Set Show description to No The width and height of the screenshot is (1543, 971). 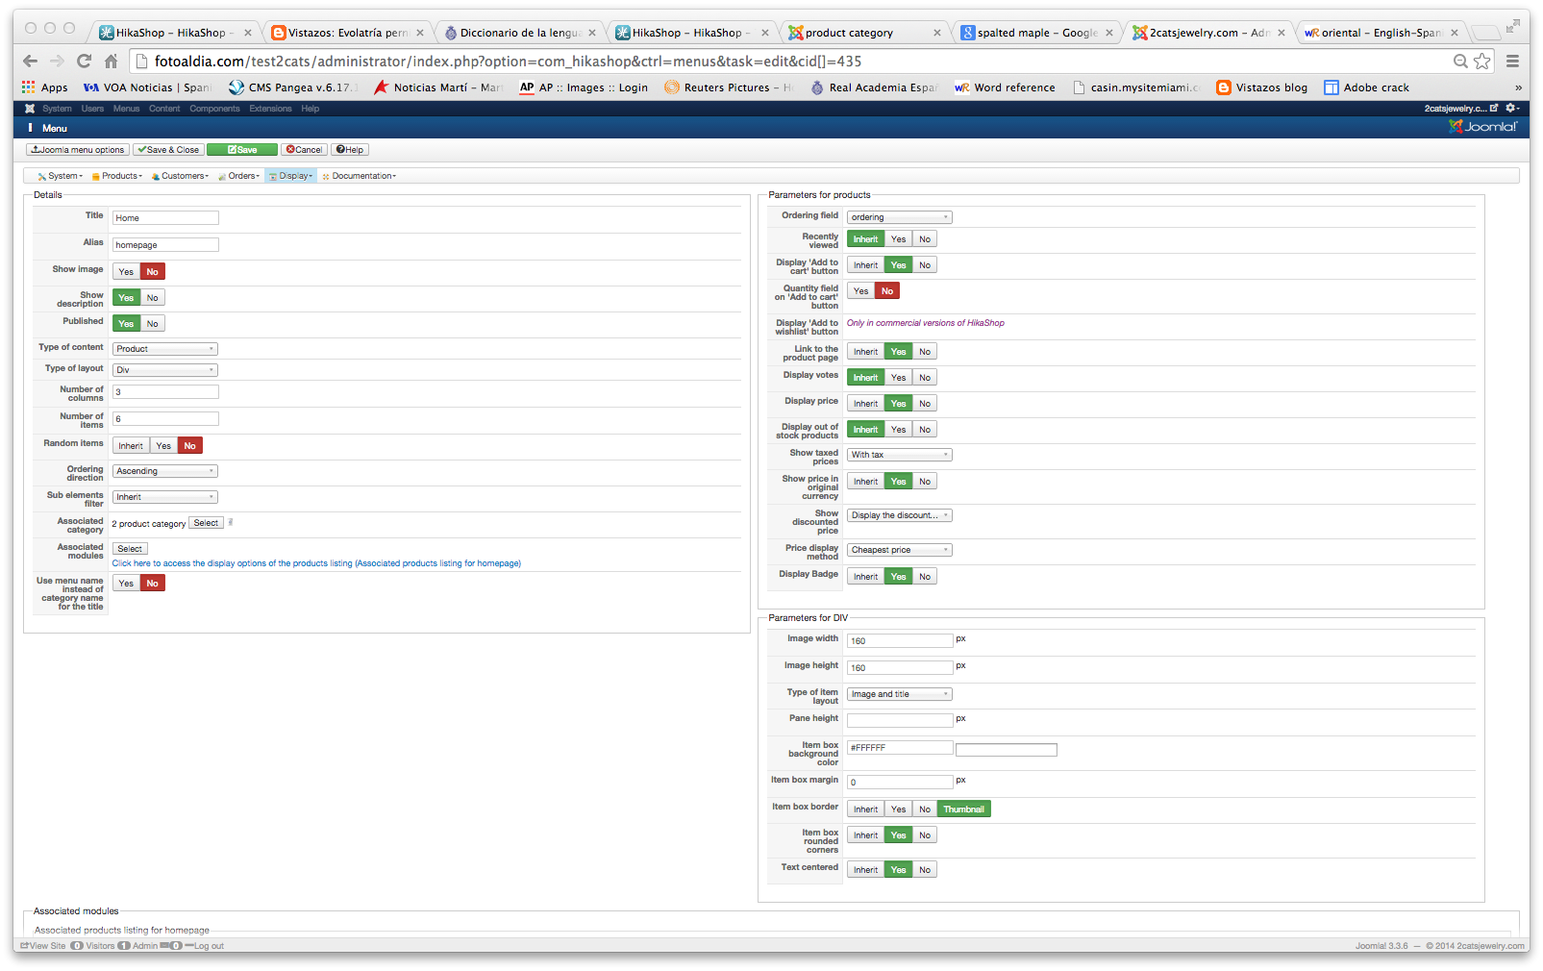pyautogui.click(x=152, y=298)
